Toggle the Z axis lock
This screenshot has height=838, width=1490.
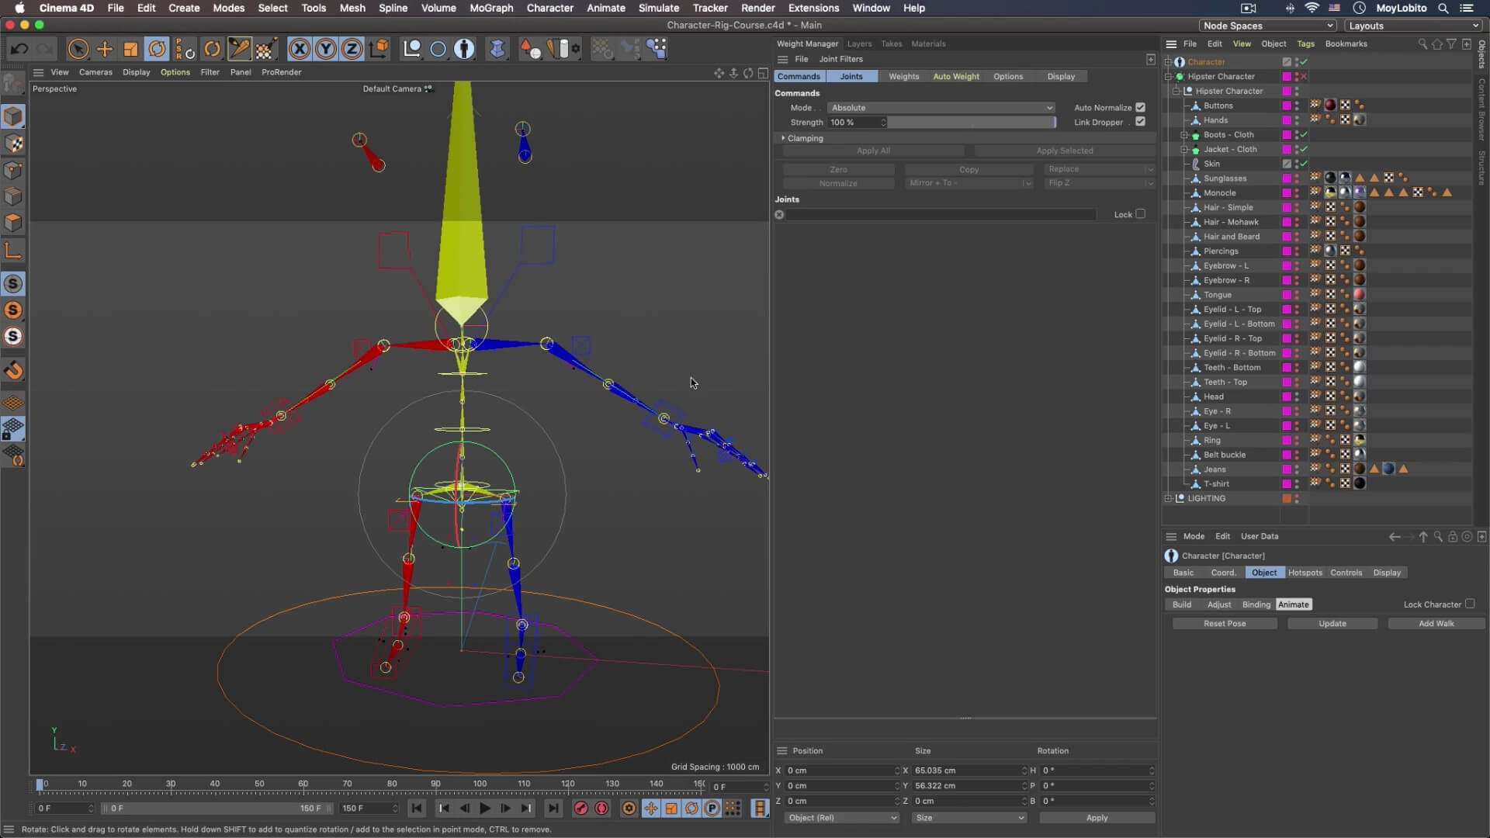click(352, 49)
